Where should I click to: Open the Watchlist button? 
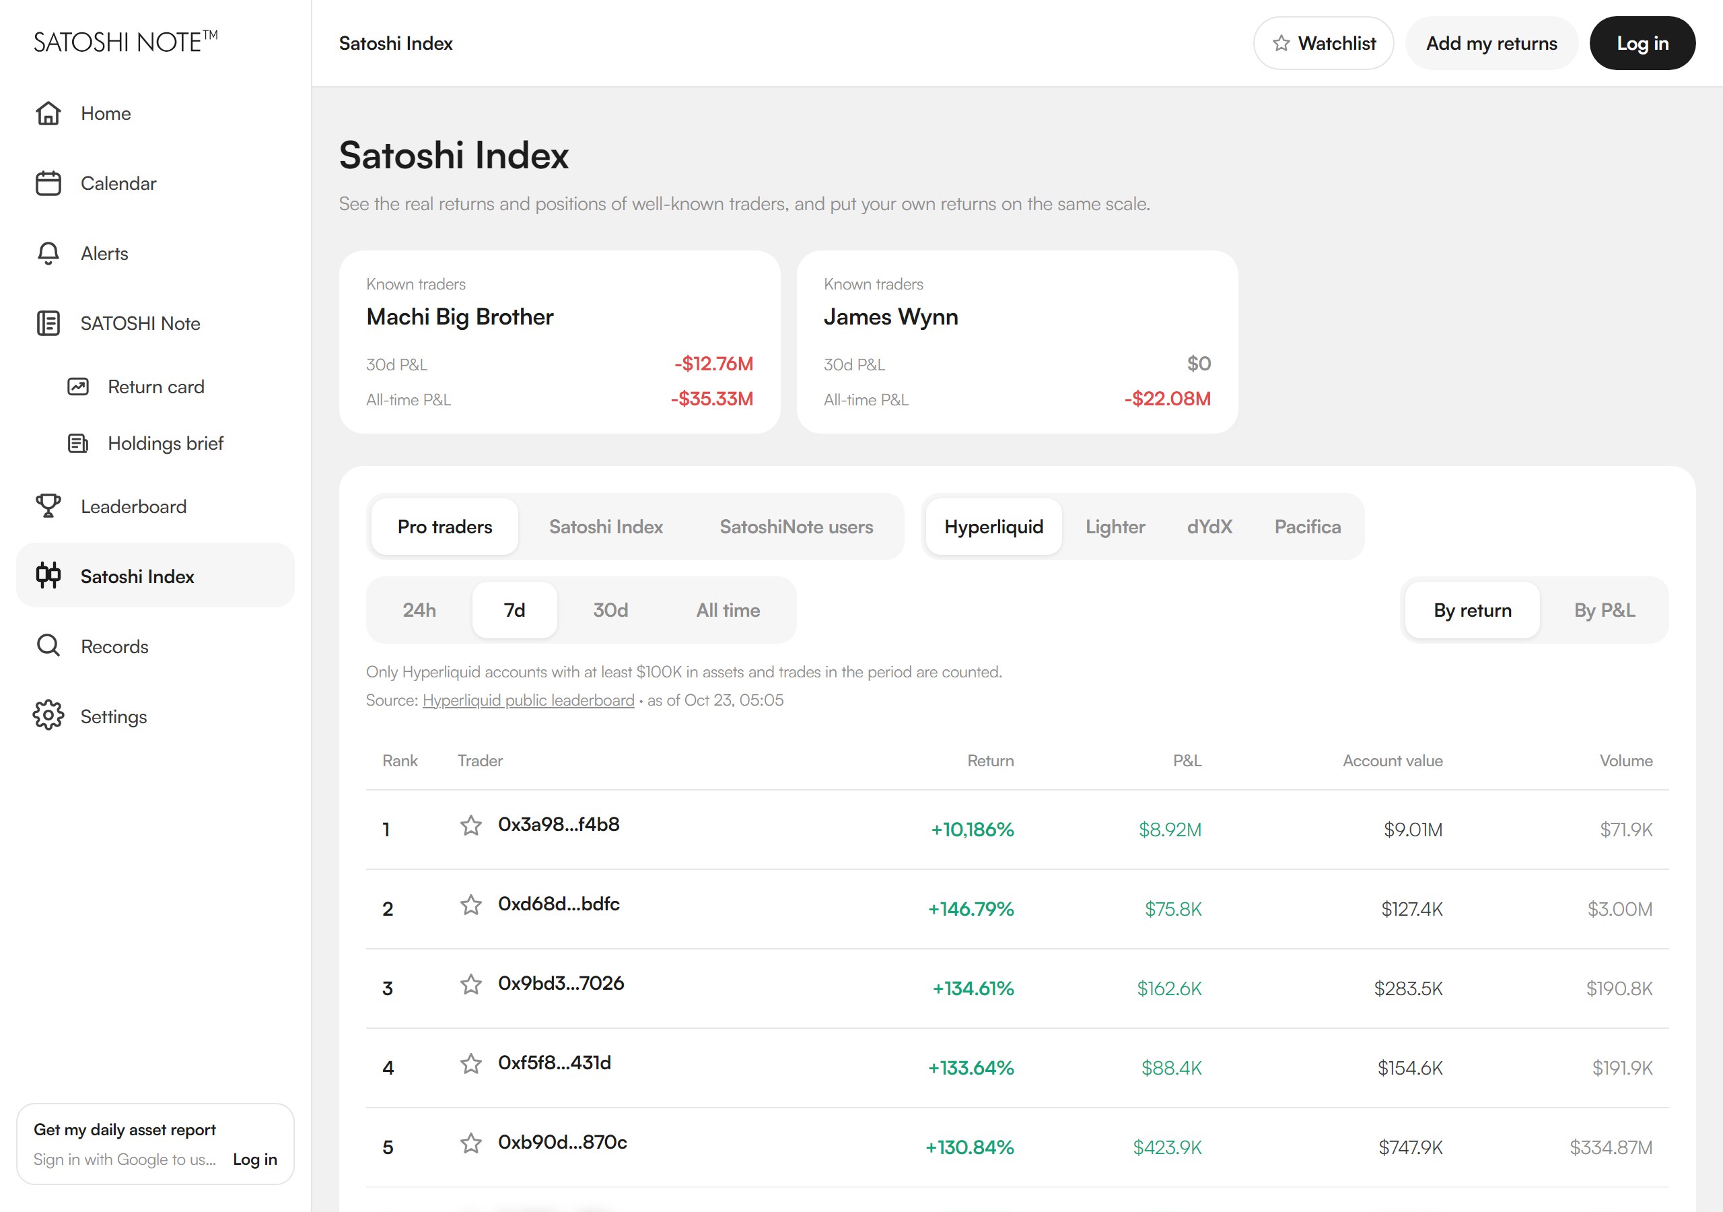point(1323,44)
